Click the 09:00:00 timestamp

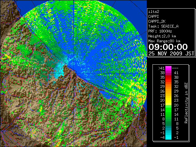point(168,47)
